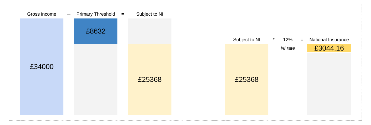371x125 pixels.
Task: Click the National Insurance heading
Action: click(329, 40)
